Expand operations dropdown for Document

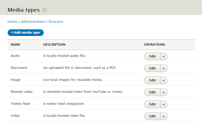[164, 68]
